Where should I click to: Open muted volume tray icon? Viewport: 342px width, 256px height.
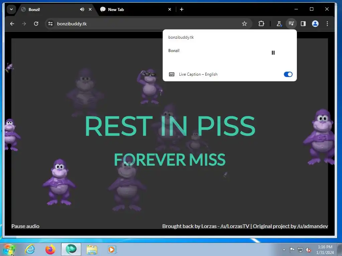click(308, 250)
